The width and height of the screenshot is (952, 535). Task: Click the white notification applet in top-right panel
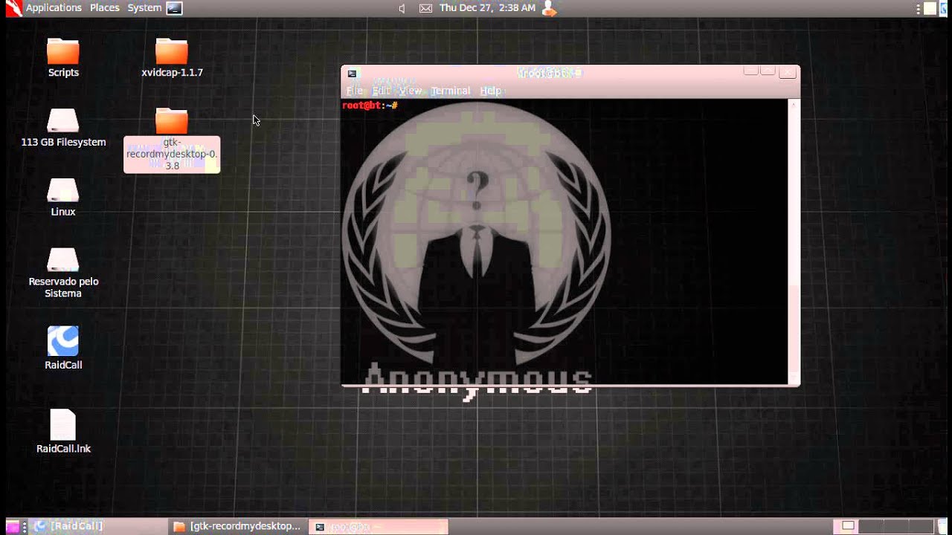pos(930,8)
